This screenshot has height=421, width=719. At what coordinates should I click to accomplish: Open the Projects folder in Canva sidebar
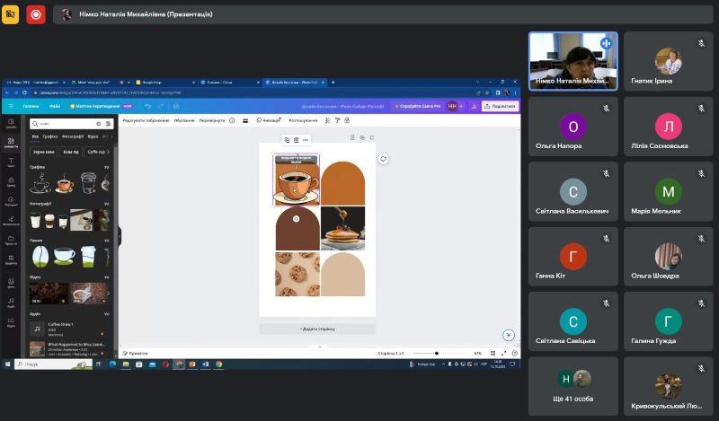(11, 240)
